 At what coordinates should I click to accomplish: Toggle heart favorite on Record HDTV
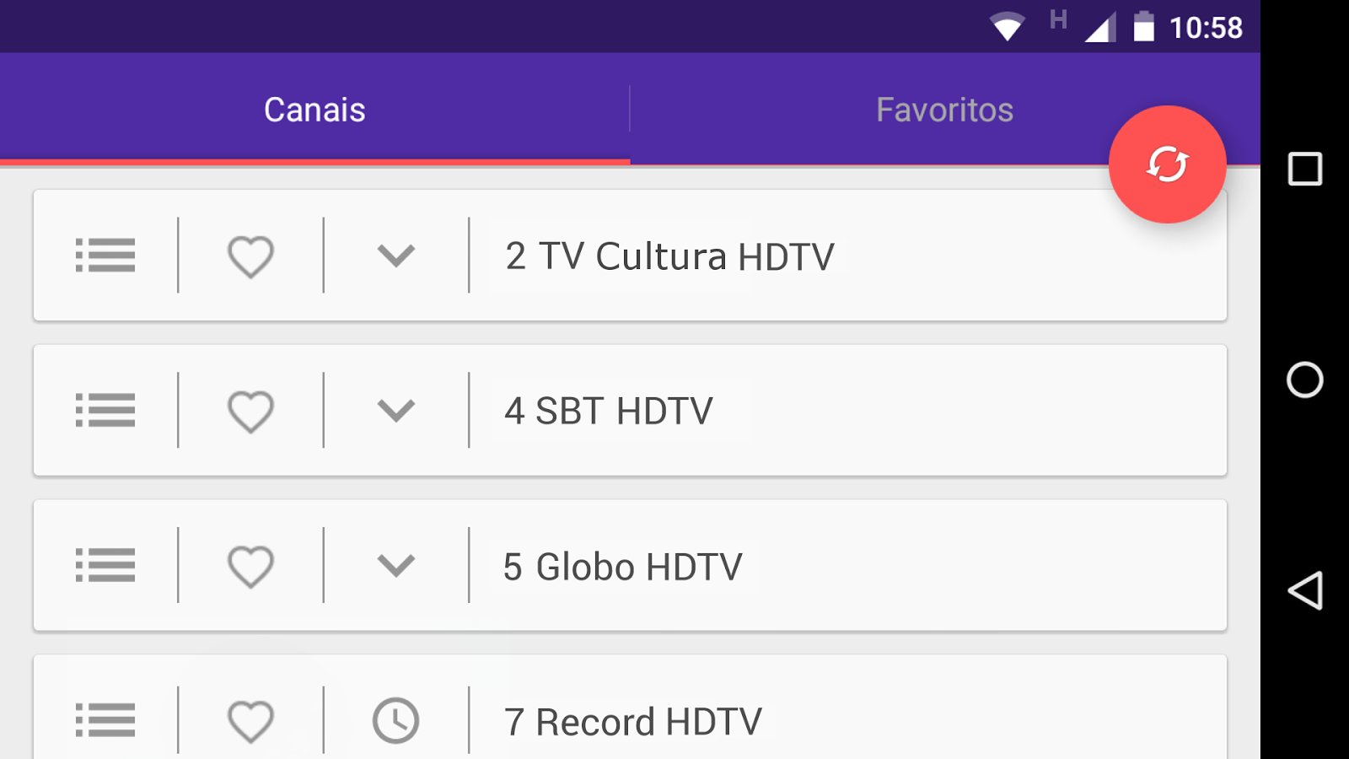[x=250, y=722]
